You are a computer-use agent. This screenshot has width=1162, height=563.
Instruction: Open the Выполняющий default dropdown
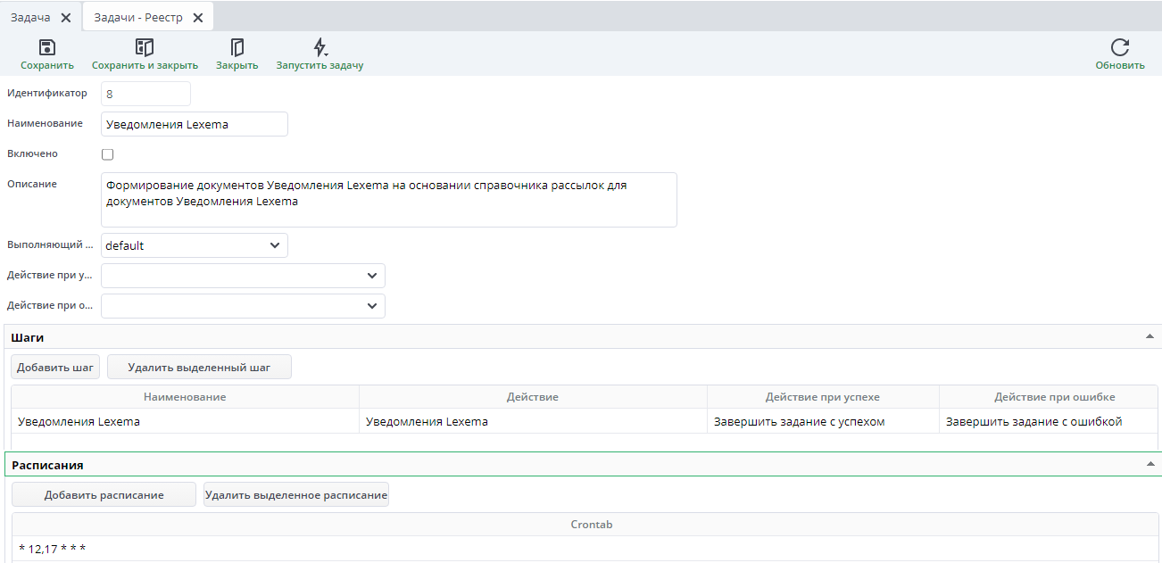click(x=195, y=245)
